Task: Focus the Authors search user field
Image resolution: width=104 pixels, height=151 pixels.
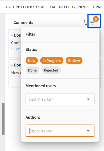Action: [x=60, y=131]
